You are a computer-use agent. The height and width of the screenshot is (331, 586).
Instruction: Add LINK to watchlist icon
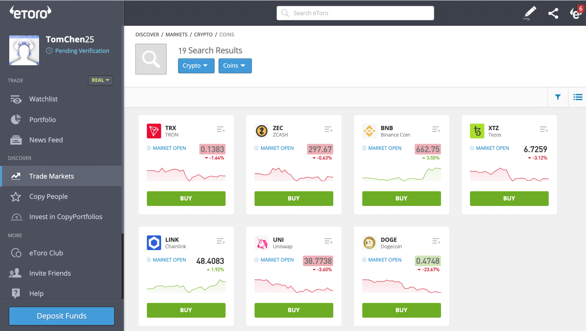coord(221,241)
